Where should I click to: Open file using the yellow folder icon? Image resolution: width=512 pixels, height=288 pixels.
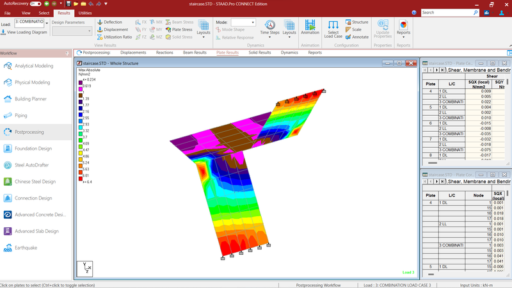(x=76, y=4)
